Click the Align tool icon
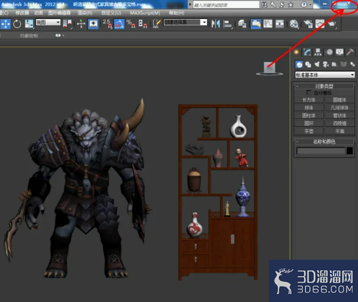 pyautogui.click(x=228, y=24)
